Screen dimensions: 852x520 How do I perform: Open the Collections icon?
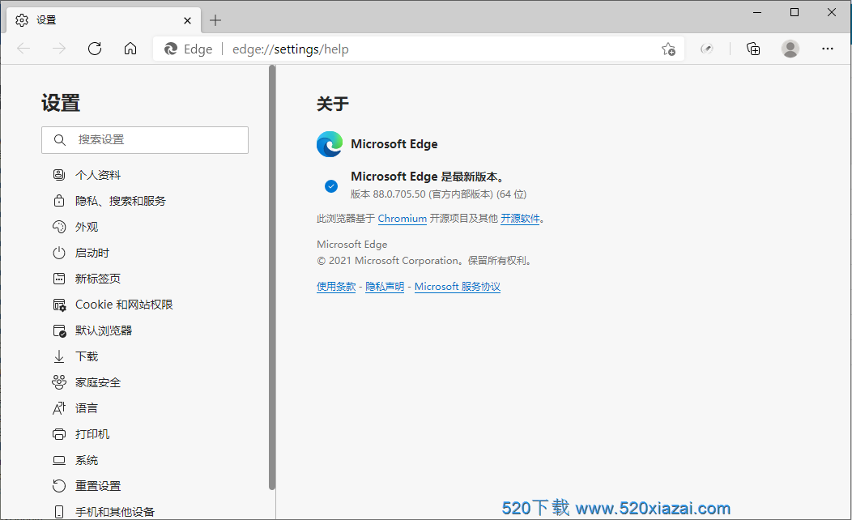click(753, 49)
